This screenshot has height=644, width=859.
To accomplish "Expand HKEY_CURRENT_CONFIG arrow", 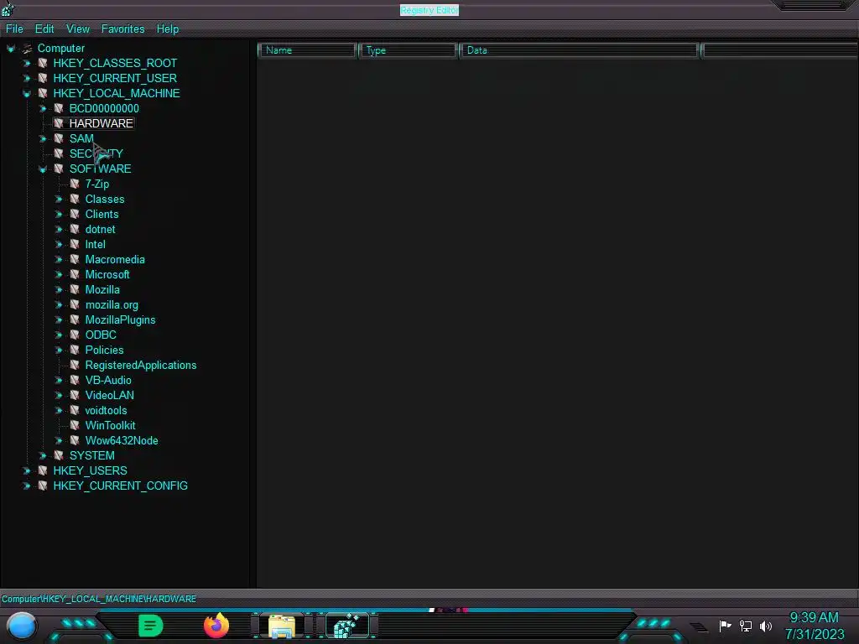I will (x=26, y=486).
